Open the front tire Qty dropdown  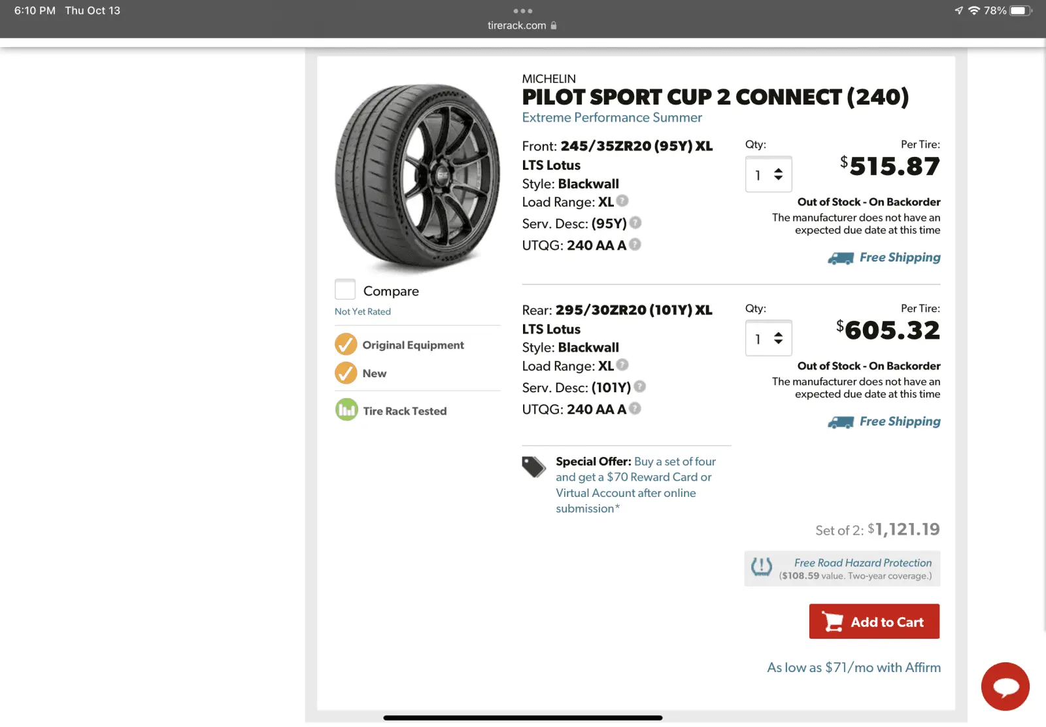768,175
